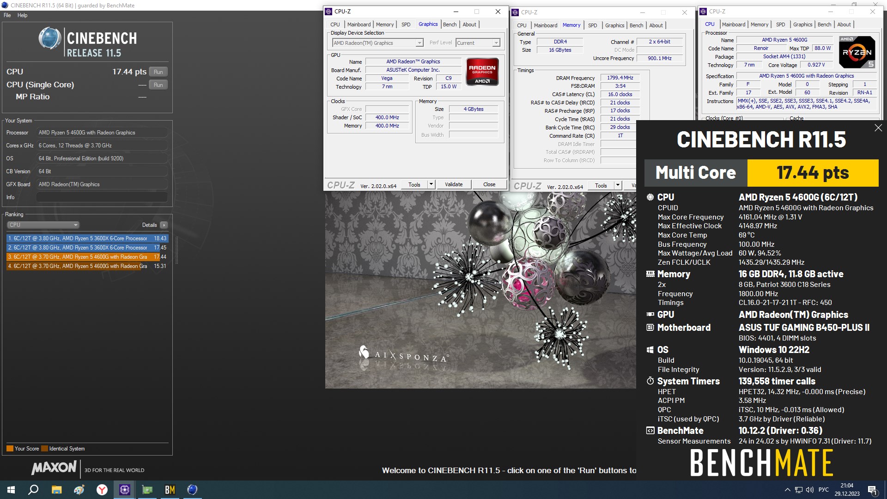
Task: Click the BenchMate Motherboard icon
Action: coord(650,328)
